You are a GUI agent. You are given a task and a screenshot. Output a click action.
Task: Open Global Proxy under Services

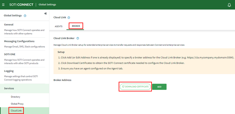17,104
